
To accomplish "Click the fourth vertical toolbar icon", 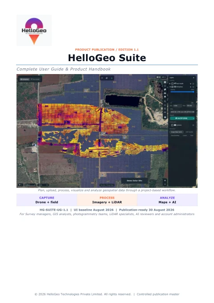I will (x=165, y=93).
